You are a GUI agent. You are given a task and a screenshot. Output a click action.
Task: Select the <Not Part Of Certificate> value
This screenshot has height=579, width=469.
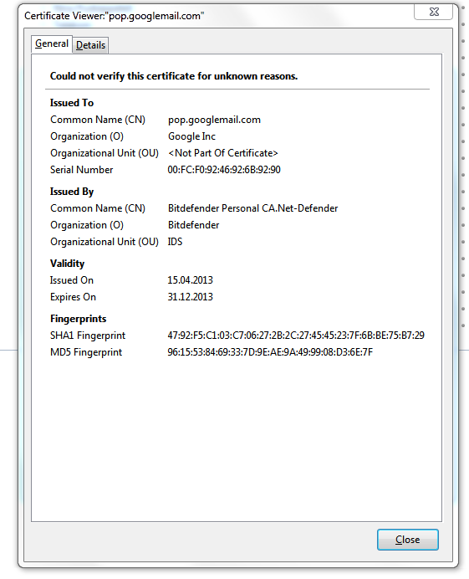[223, 153]
